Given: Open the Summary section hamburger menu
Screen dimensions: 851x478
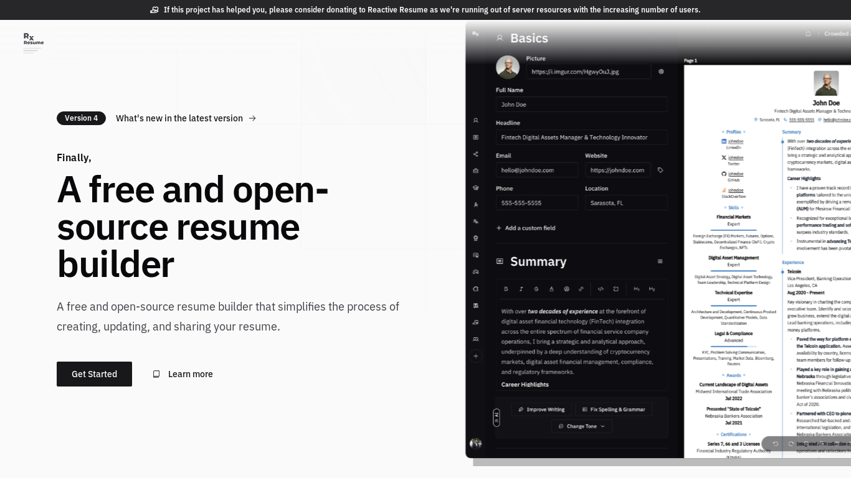Looking at the screenshot, I should click(660, 261).
